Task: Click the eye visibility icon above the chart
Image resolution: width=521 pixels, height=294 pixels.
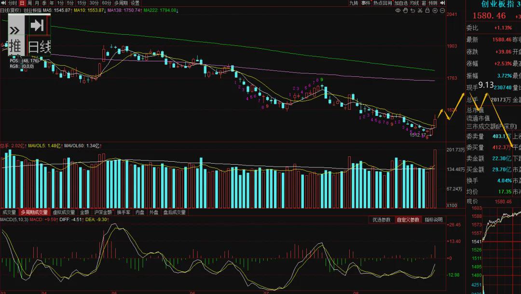Action: (x=398, y=11)
